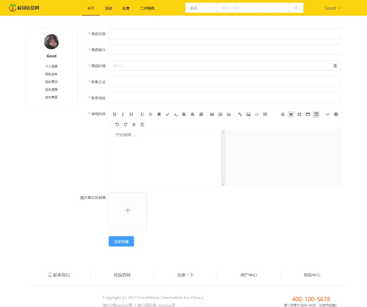This screenshot has height=307, width=367.
Task: Open the 百度一下 footer link
Action: (x=185, y=275)
